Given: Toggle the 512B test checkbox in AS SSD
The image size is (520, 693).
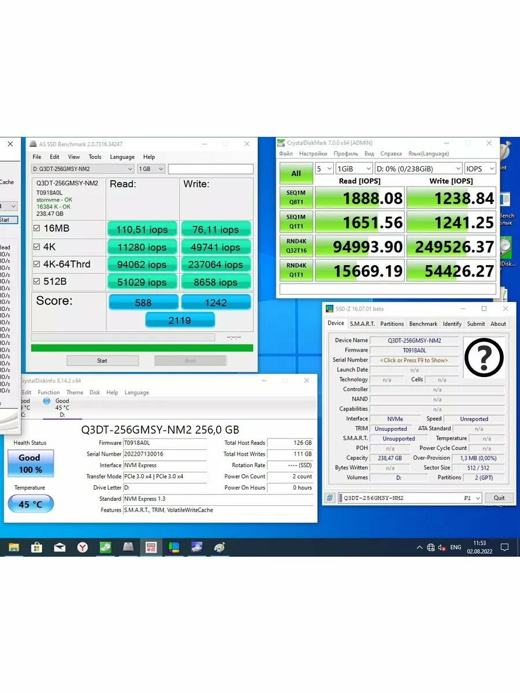Looking at the screenshot, I should click(x=36, y=282).
